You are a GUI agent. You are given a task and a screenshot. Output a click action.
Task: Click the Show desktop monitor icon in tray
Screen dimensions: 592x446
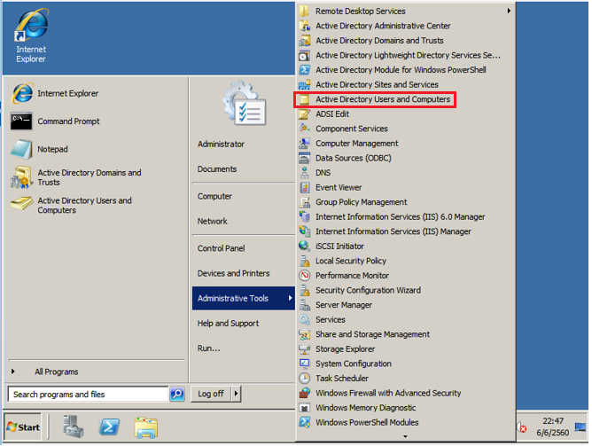click(x=580, y=427)
